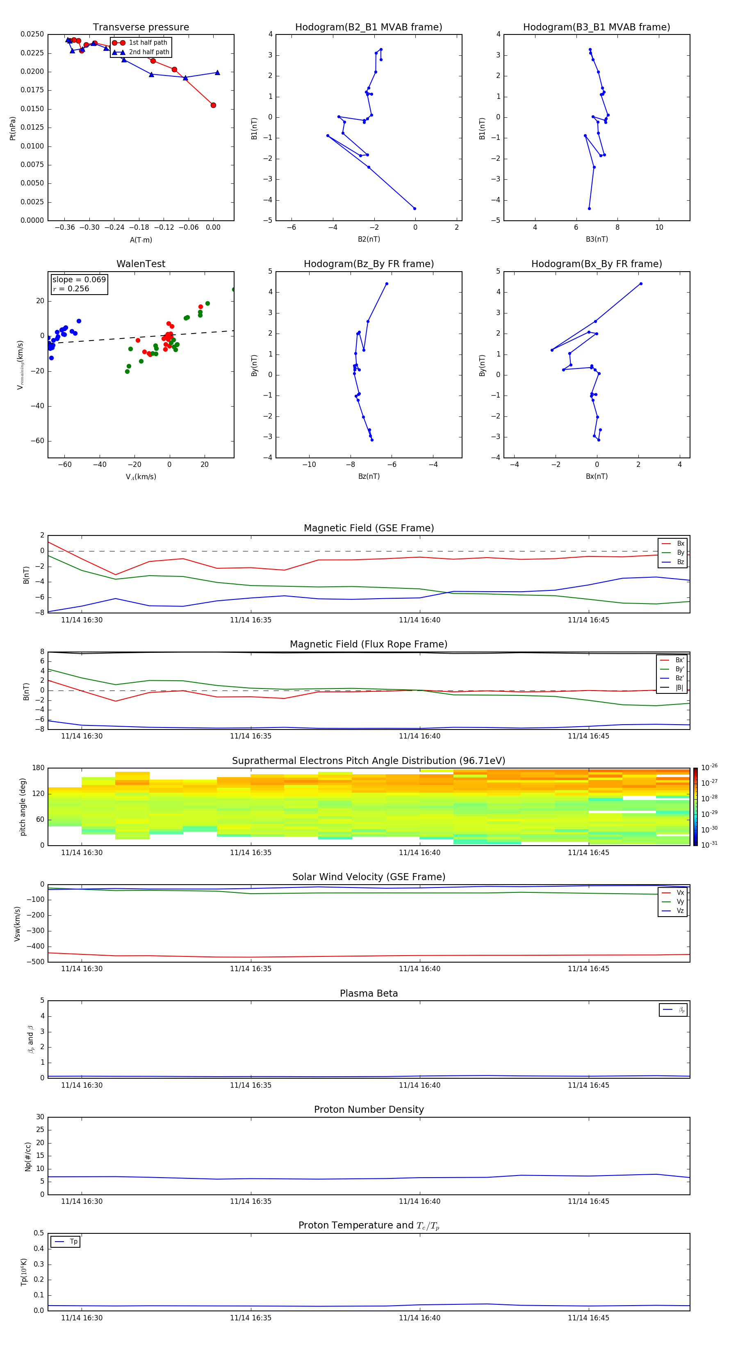
Task: Click the '2nd half path' legend entry
Action: click(x=141, y=52)
